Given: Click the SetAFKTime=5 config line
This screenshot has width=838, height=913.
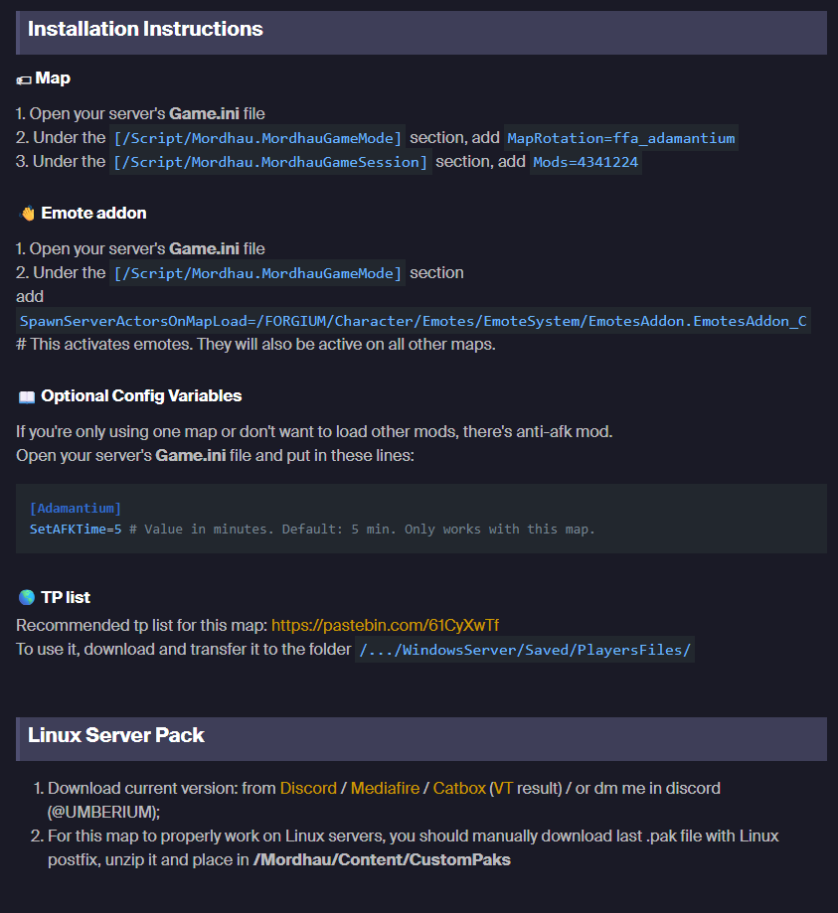Looking at the screenshot, I should point(76,529).
